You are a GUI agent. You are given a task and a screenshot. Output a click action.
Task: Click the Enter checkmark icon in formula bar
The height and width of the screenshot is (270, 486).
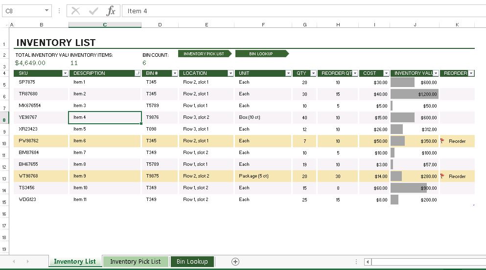(x=93, y=11)
